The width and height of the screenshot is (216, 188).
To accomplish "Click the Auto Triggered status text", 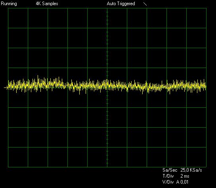I will 121,4.
